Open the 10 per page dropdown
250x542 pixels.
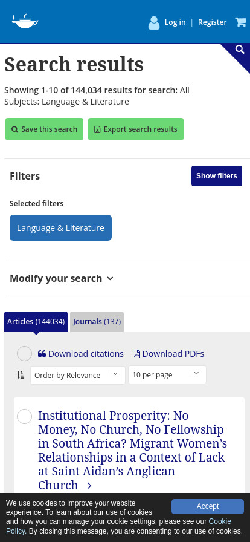point(167,374)
